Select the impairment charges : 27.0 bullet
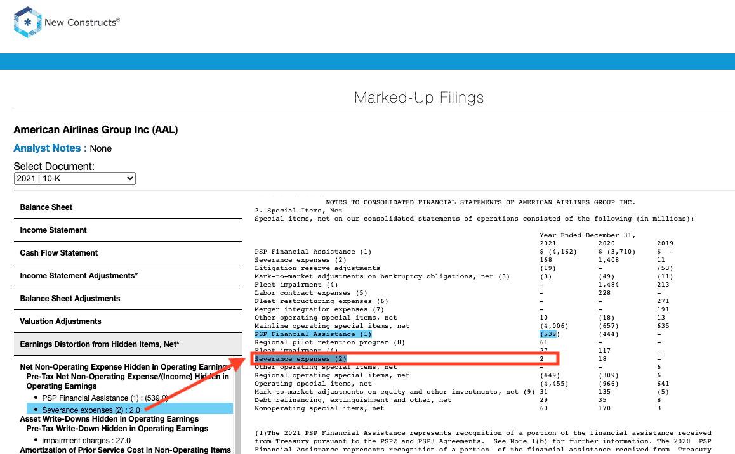The image size is (735, 454). coord(86,441)
